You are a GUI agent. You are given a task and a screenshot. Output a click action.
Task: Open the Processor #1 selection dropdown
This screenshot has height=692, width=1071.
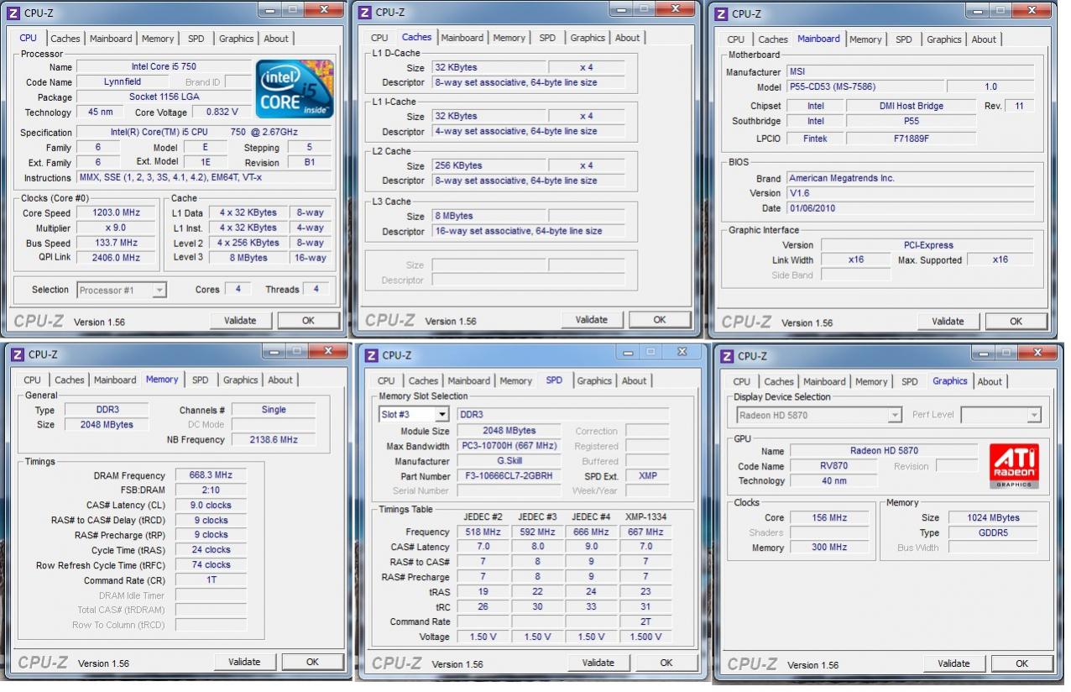pos(122,291)
